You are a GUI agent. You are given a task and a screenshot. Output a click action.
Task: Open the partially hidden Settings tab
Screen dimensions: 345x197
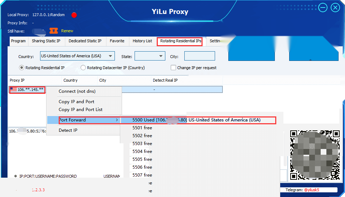(215, 41)
